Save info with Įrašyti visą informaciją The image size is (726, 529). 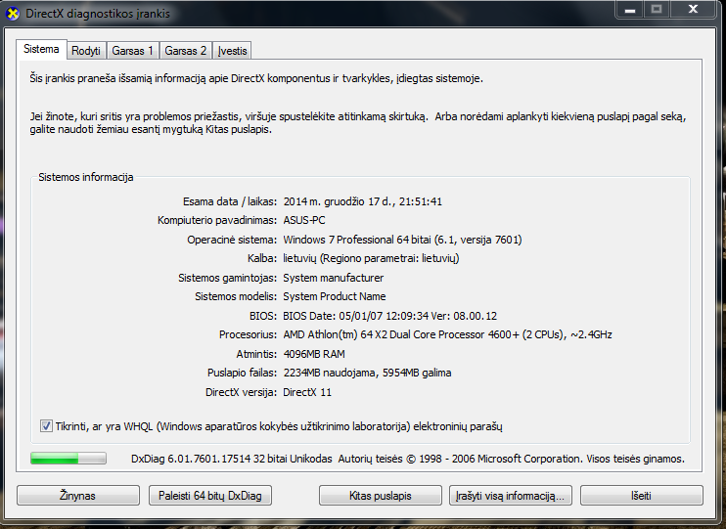coord(510,495)
